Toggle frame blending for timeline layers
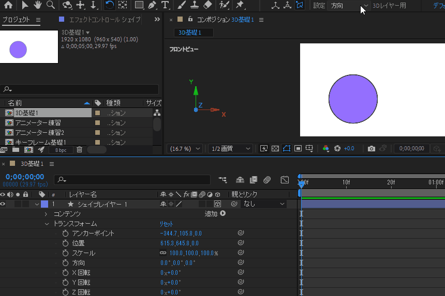The image size is (445, 296). 254,180
